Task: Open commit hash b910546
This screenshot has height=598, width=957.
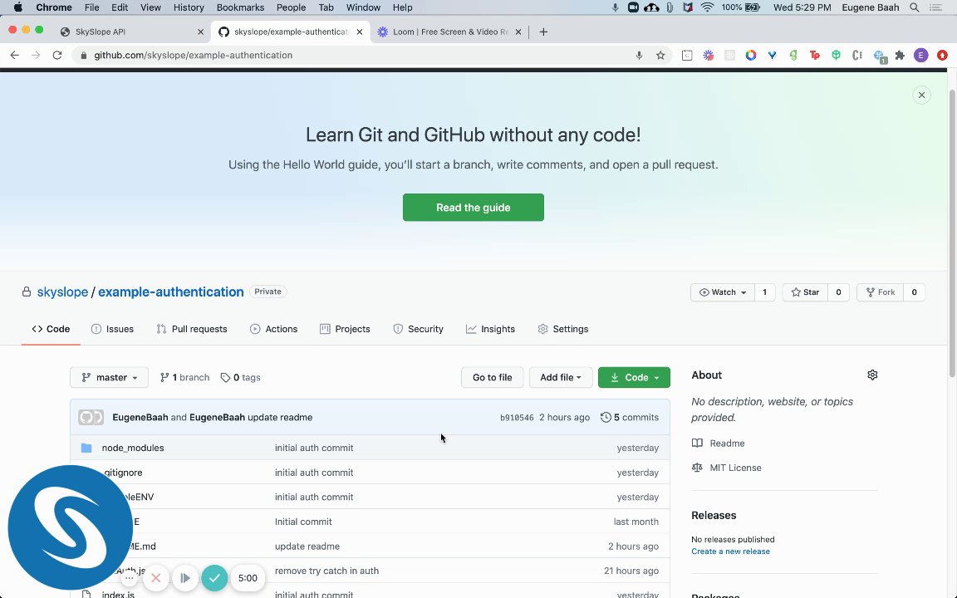Action: point(517,418)
